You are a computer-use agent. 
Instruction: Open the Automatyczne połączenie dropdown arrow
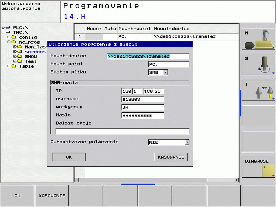pyautogui.click(x=187, y=142)
